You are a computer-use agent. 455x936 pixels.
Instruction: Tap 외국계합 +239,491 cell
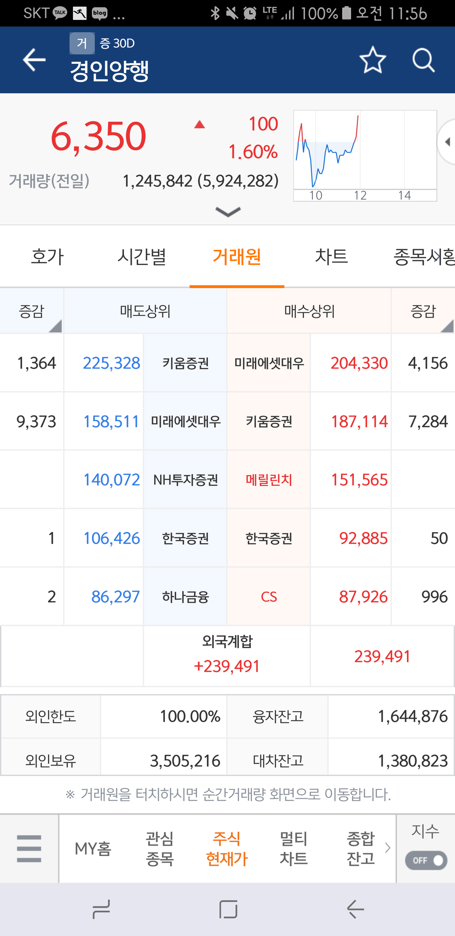tap(227, 656)
